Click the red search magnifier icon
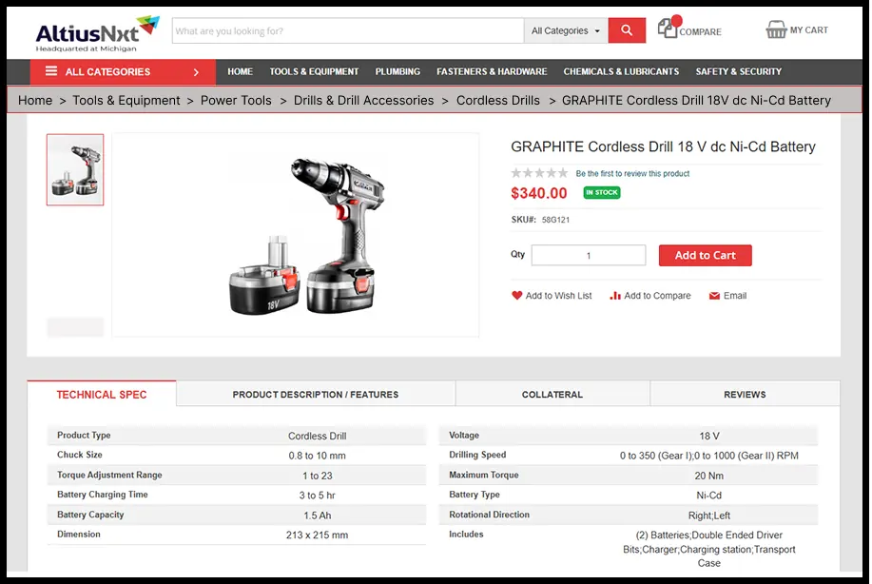This screenshot has width=872, height=584. click(x=626, y=29)
